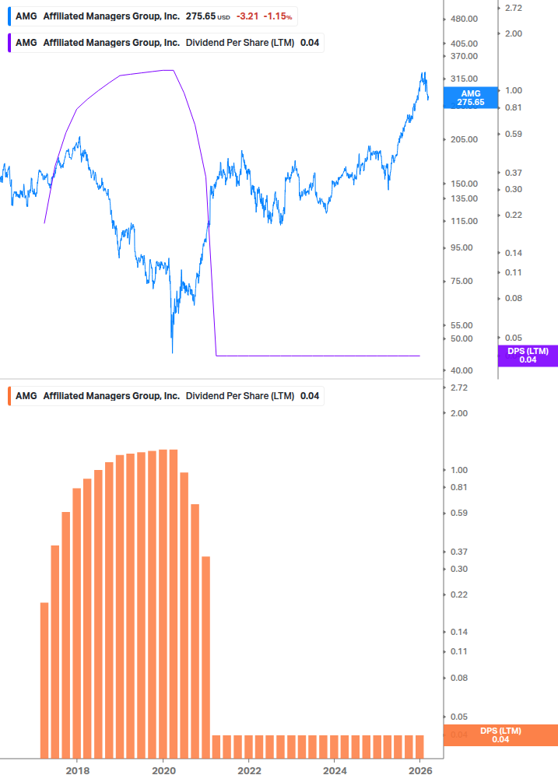This screenshot has height=782, width=558.
Task: Click the 2018 label on time axis
Action: click(78, 771)
